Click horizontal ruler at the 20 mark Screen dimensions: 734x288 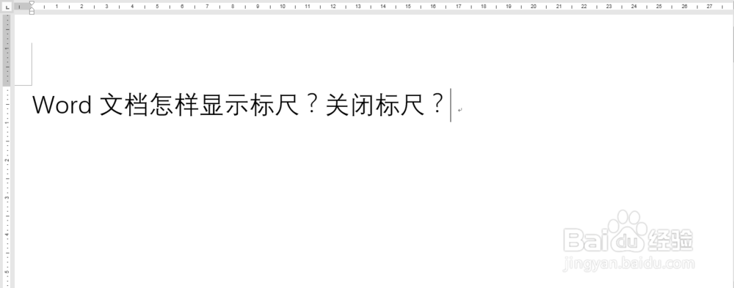[x=533, y=7]
